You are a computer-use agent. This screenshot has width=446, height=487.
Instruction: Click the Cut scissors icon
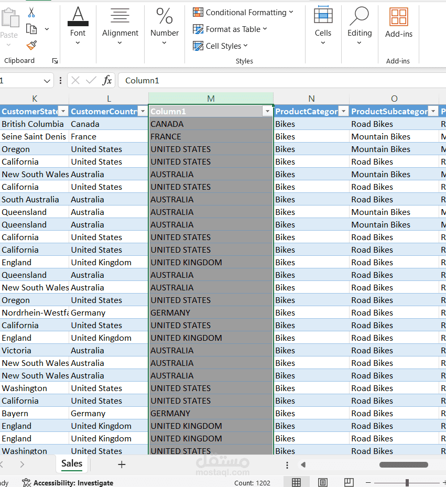[x=31, y=13]
